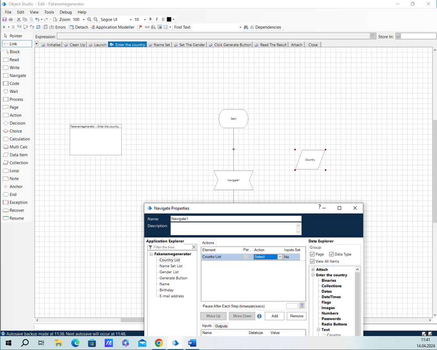
Task: Open the Zoom level dropdown
Action: [x=84, y=20]
